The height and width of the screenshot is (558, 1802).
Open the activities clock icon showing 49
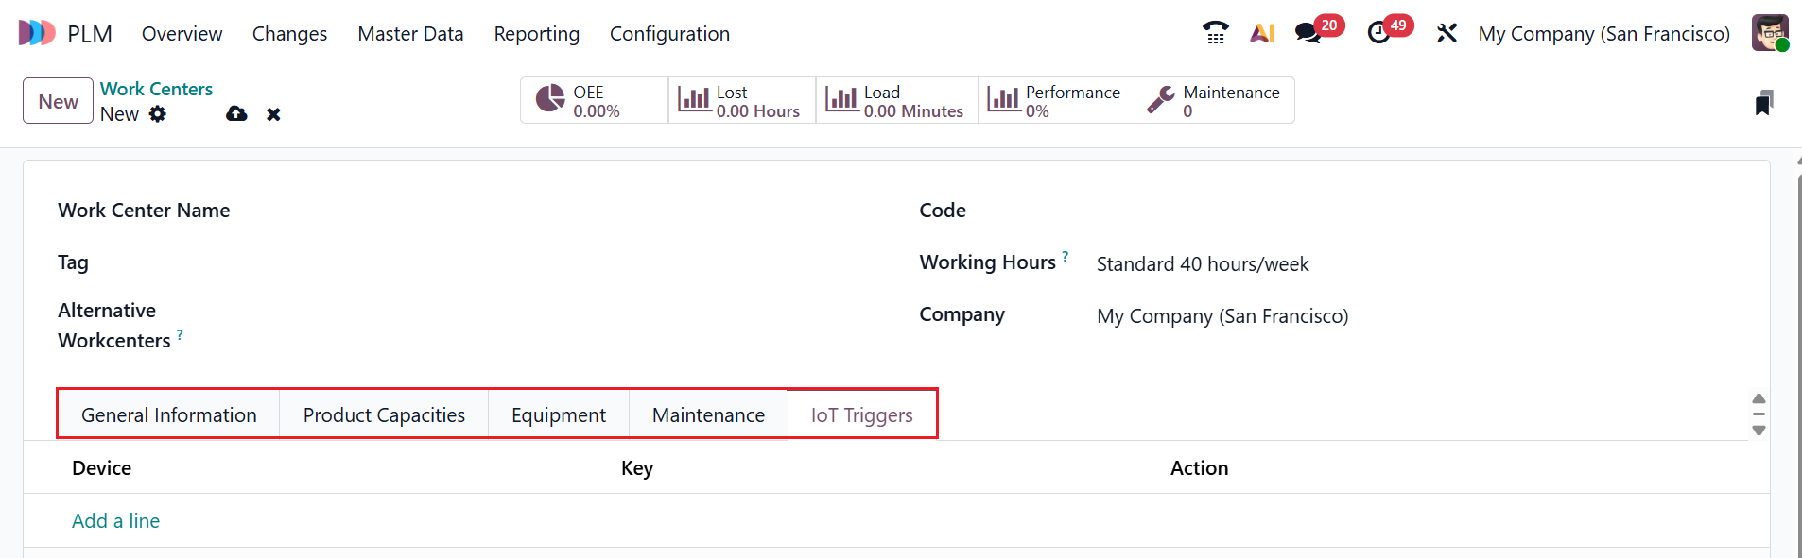(1378, 31)
